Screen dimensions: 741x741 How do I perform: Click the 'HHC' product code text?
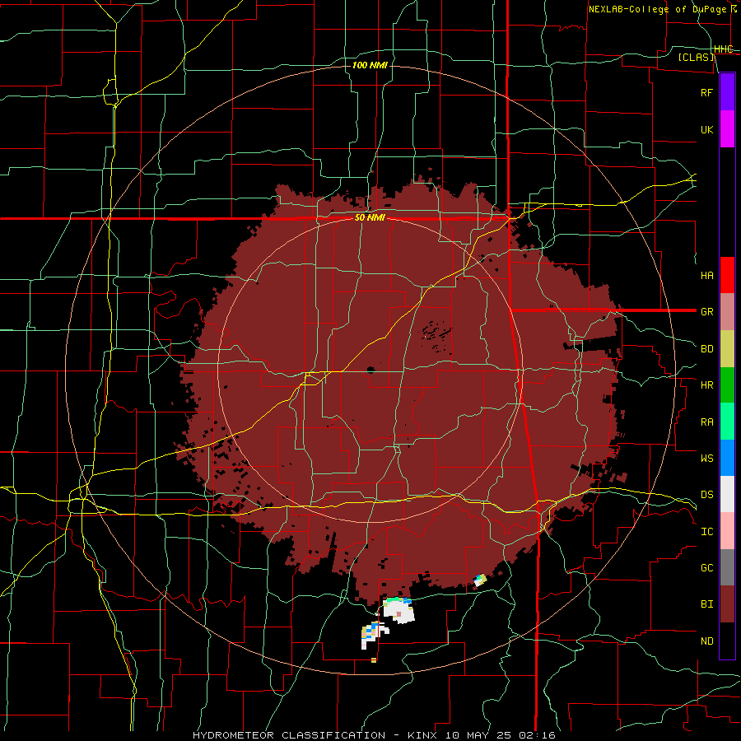pyautogui.click(x=724, y=49)
